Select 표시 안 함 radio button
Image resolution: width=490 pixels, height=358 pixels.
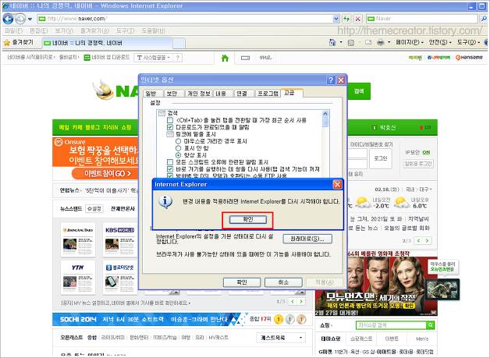pyautogui.click(x=178, y=148)
